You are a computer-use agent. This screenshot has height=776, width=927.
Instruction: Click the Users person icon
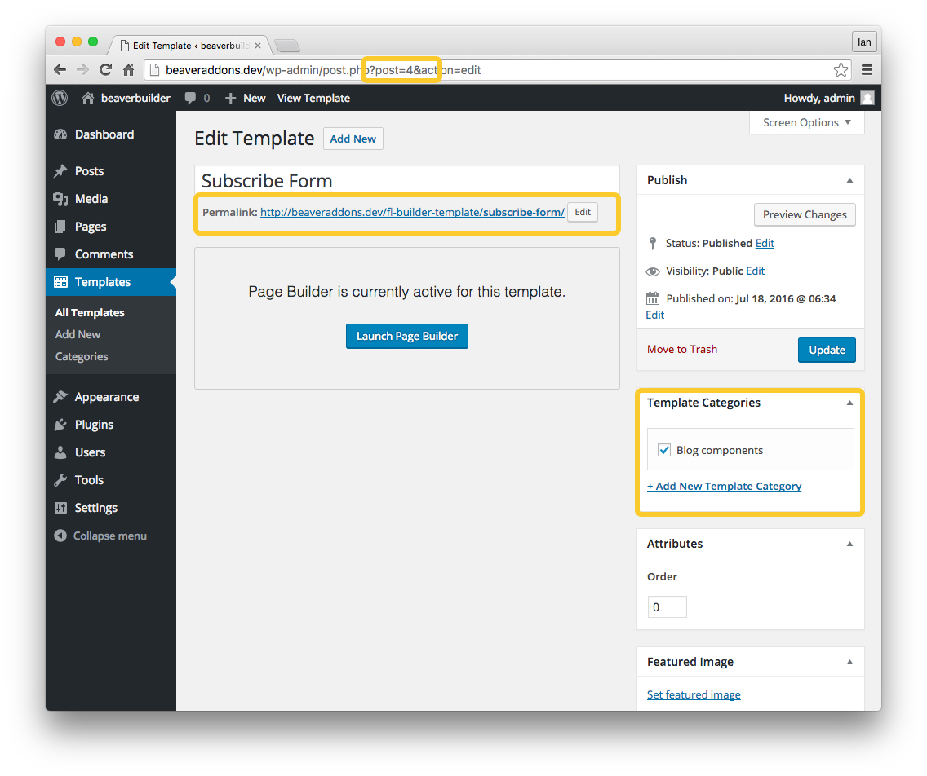coord(60,452)
